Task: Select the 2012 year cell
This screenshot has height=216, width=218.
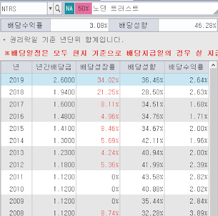Action: click(16, 165)
